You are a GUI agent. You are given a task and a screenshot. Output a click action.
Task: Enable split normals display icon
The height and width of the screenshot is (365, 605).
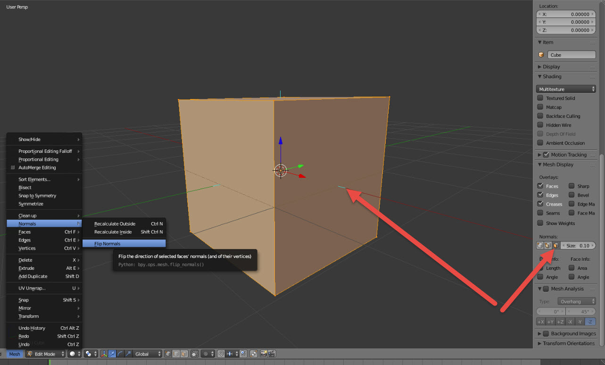click(548, 246)
